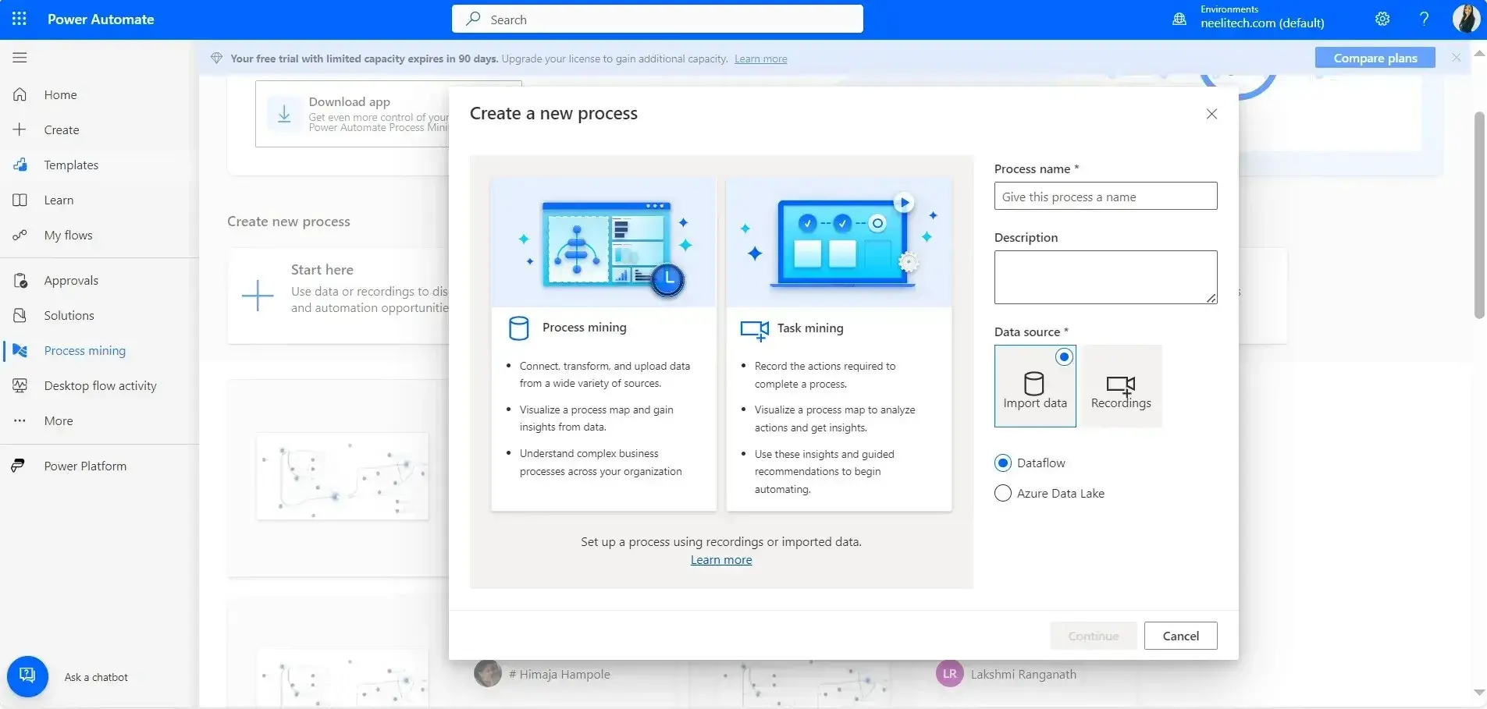Image resolution: width=1487 pixels, height=709 pixels.
Task: Click the scrollbar up arrow
Action: coord(1478,53)
